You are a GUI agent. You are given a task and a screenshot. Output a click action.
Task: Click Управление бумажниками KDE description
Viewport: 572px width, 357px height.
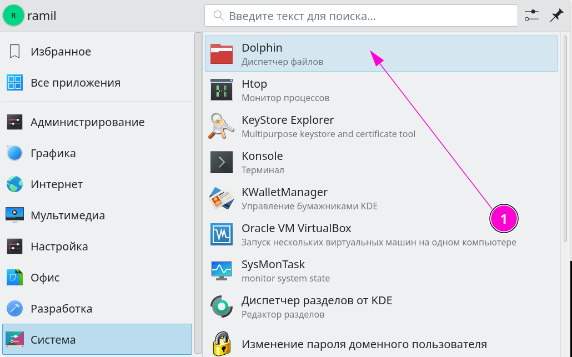tap(309, 206)
